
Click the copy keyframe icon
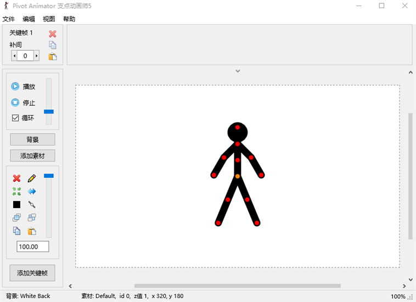[x=53, y=45]
